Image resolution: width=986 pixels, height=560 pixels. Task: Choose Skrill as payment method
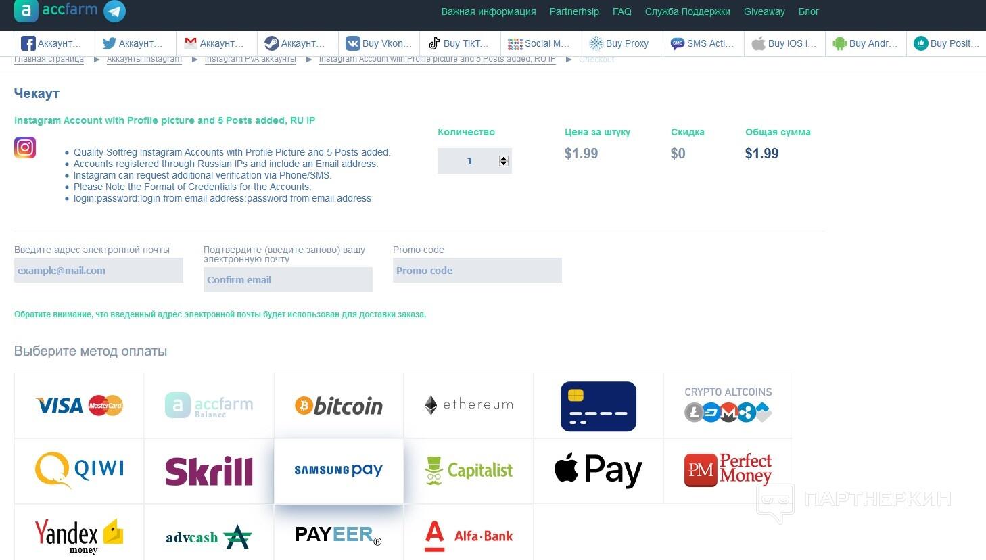point(209,471)
